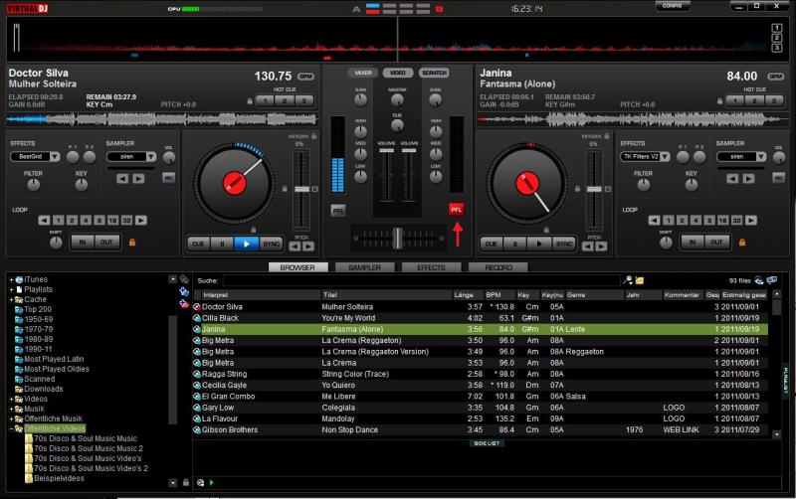Toggle the red PFL on right channel
Viewport: 796px width, 499px height.
pos(456,210)
